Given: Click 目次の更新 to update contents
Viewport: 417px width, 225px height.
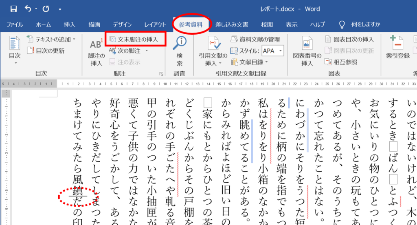Looking at the screenshot, I should click(x=46, y=51).
